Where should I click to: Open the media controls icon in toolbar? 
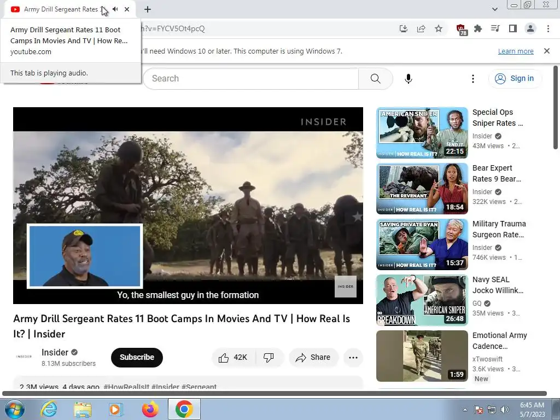tap(495, 28)
